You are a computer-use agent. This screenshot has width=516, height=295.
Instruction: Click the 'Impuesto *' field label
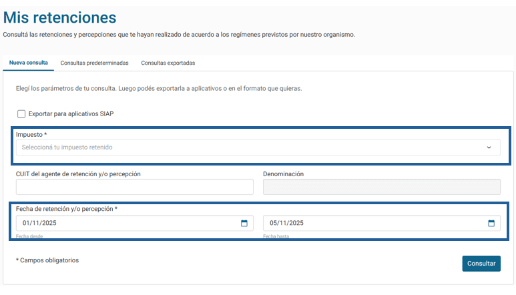(x=31, y=134)
